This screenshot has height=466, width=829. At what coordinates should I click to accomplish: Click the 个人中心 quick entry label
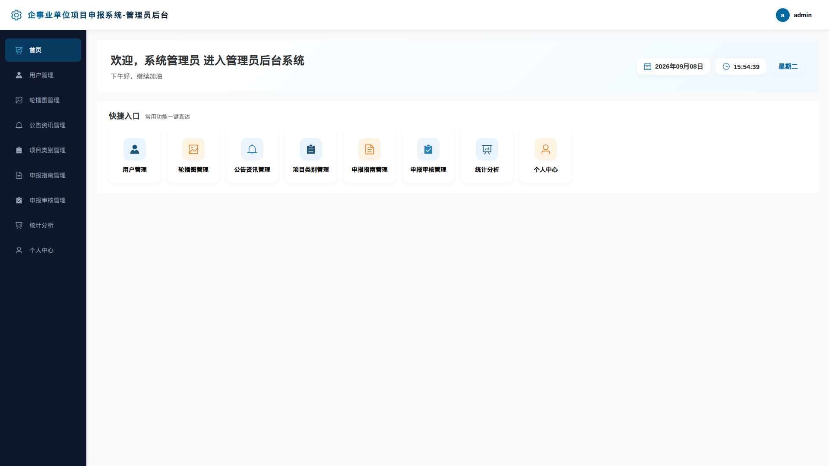[x=546, y=170]
